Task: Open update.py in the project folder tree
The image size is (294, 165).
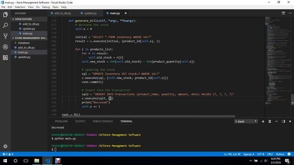Action: [29, 57]
